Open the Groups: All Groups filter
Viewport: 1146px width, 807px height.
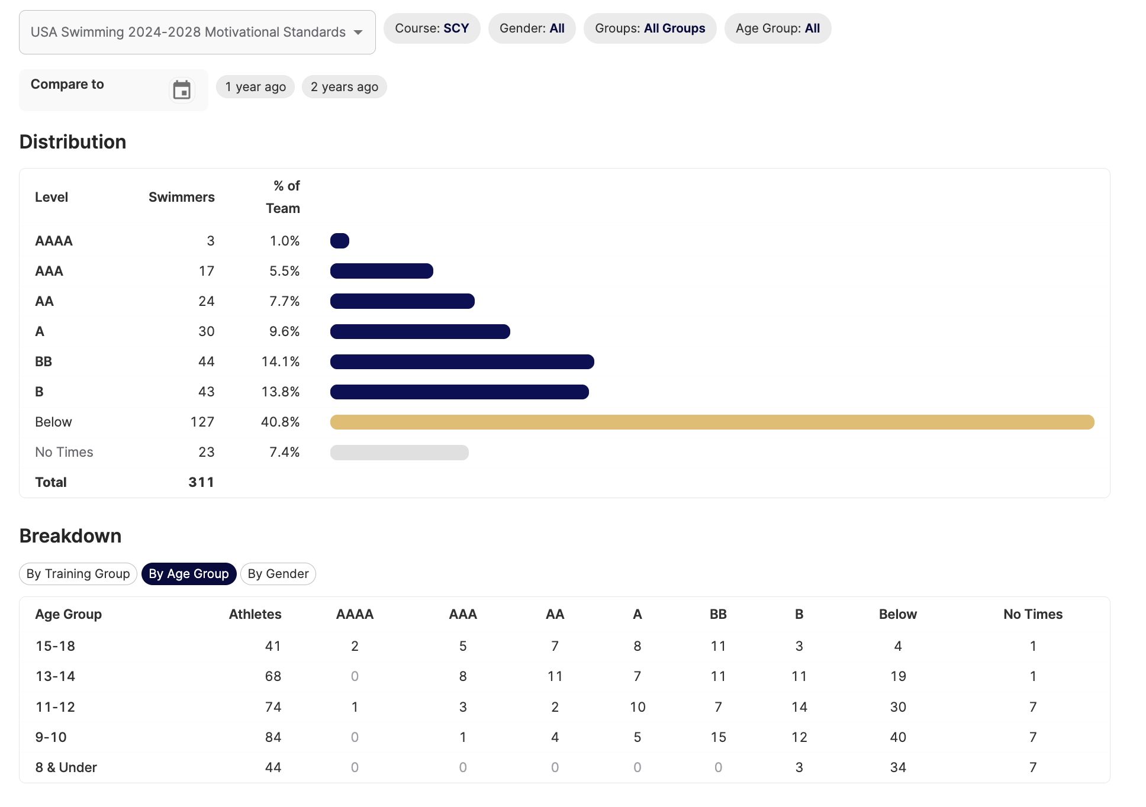649,28
